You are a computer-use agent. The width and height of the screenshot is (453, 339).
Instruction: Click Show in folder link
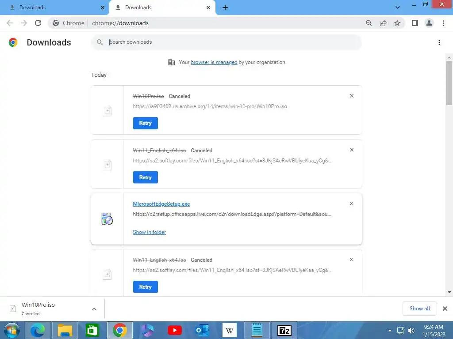coord(150,232)
